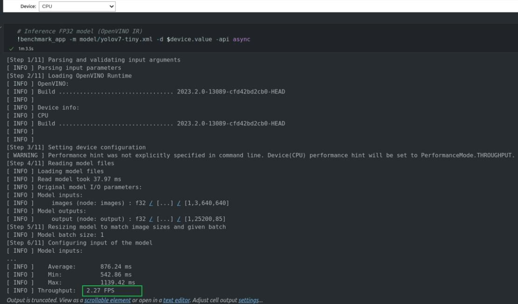This screenshot has width=518, height=304.
Task: Click the 'Loading model files' log line
Action: pyautogui.click(x=55, y=171)
